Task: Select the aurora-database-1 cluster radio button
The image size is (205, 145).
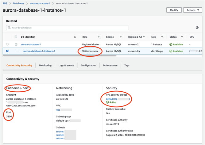Action: pyautogui.click(x=7, y=44)
